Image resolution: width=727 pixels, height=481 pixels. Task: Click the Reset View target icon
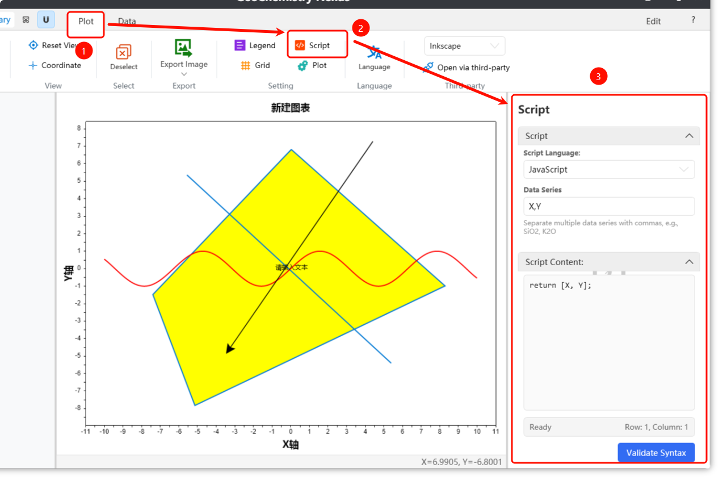point(33,45)
